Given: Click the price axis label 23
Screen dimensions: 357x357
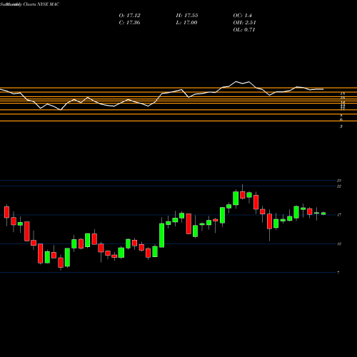Looking at the screenshot, I should point(339,181).
